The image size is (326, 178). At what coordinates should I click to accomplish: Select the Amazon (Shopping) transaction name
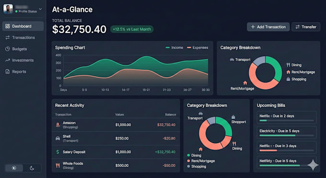click(70, 125)
